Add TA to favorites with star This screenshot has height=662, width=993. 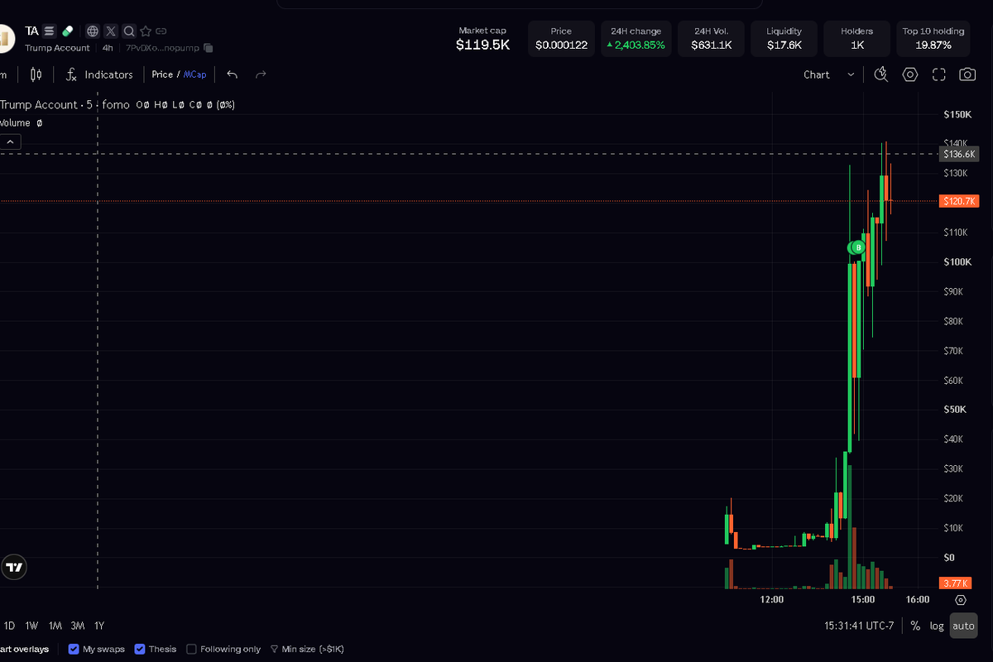point(146,31)
